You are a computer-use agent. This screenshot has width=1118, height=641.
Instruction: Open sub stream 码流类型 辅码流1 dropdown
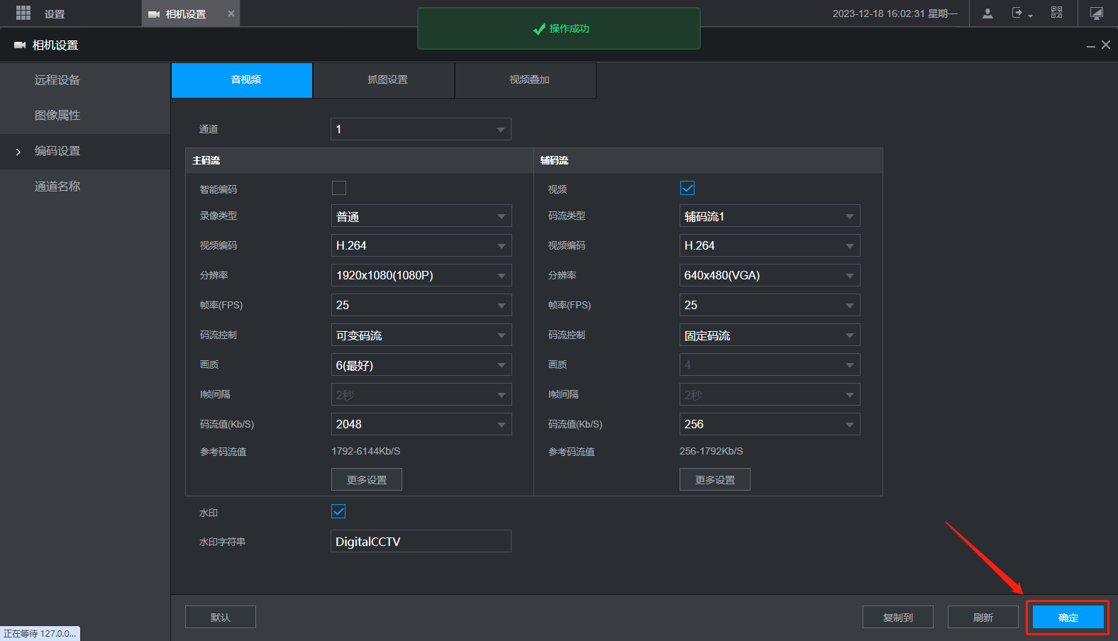[770, 216]
